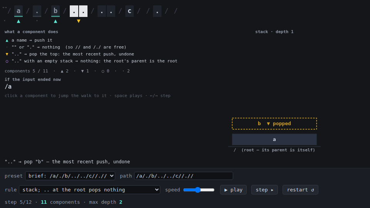Select the "." component after c
The height and width of the screenshot is (208, 370).
157,11
